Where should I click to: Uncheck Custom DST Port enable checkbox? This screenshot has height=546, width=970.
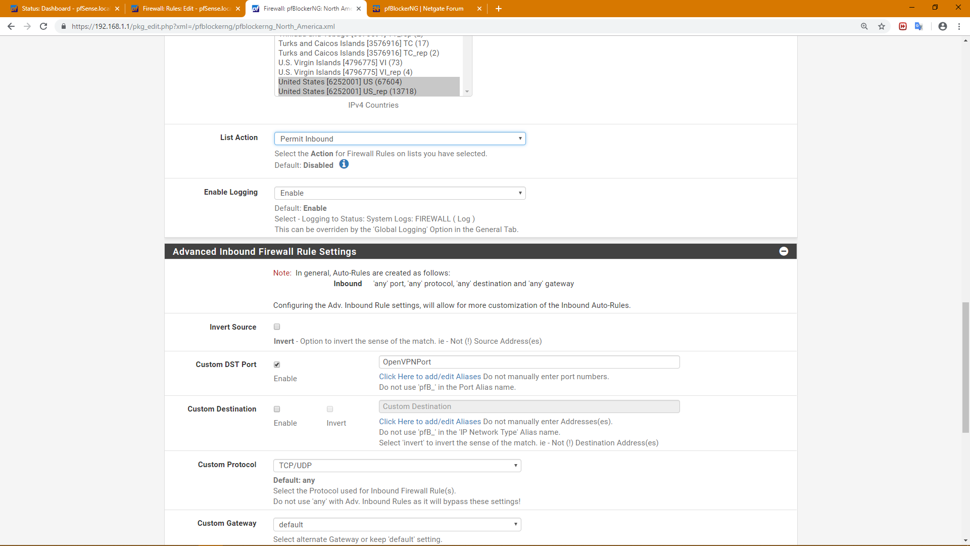(277, 365)
